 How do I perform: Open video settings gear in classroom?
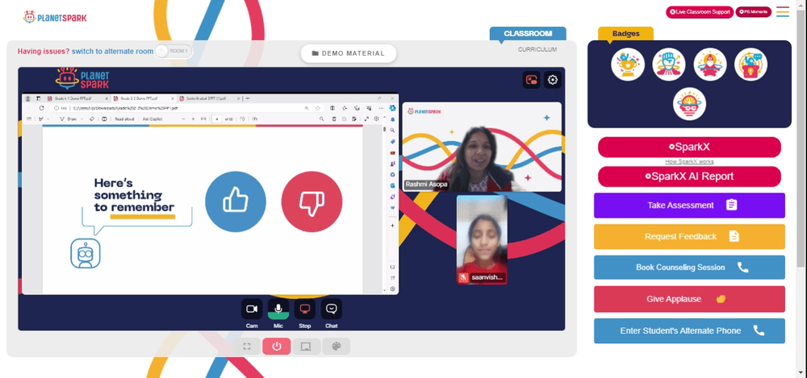(x=553, y=80)
